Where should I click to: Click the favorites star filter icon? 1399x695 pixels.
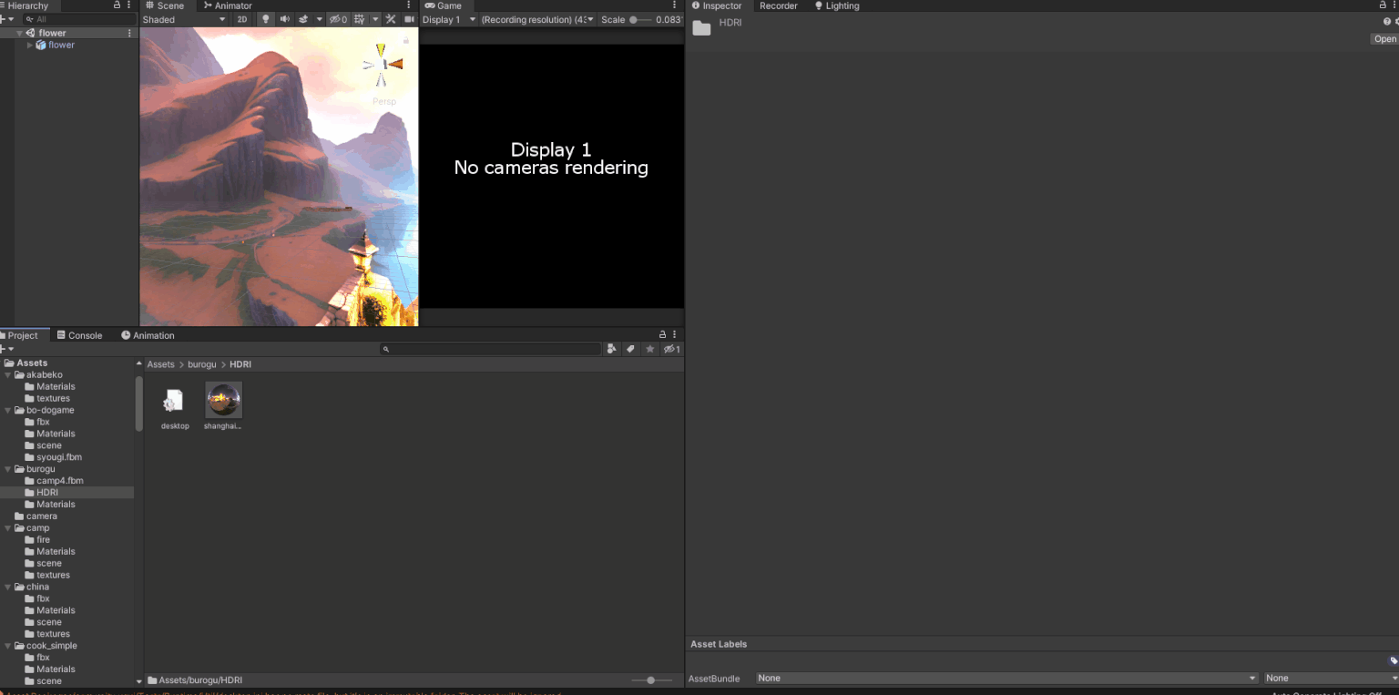tap(650, 349)
